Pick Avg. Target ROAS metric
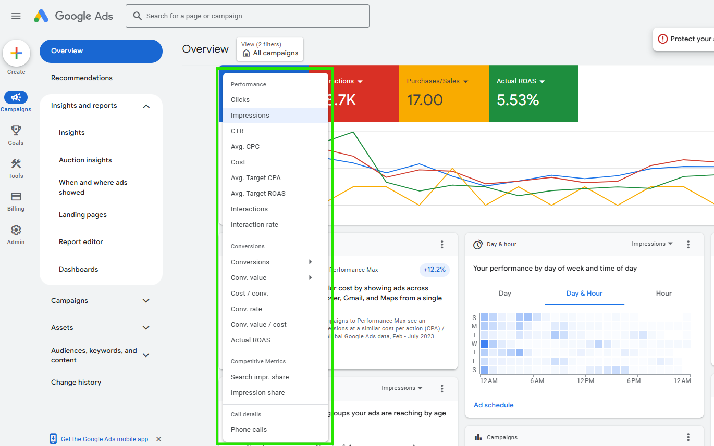Viewport: 714px width, 446px height. click(x=276, y=194)
